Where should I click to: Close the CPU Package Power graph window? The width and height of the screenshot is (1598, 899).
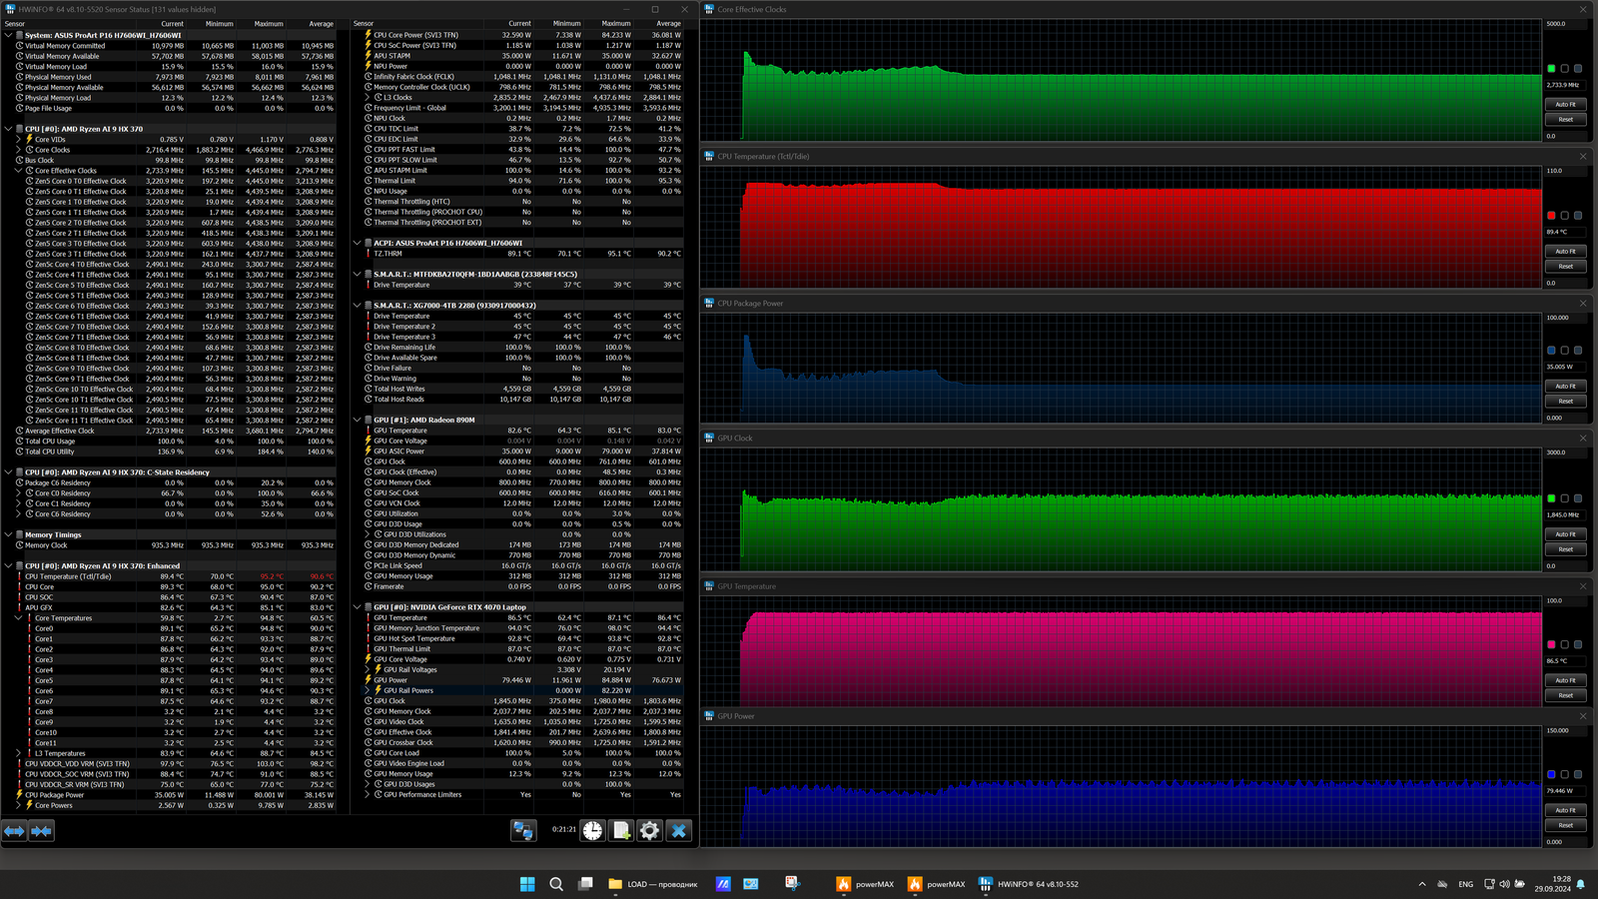[1583, 304]
